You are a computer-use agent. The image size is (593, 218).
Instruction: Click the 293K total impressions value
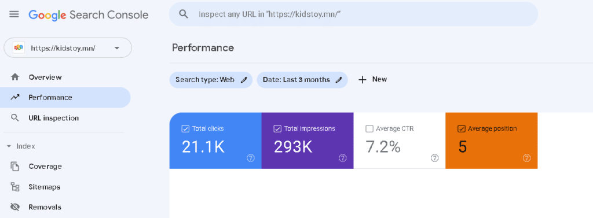[x=293, y=147]
